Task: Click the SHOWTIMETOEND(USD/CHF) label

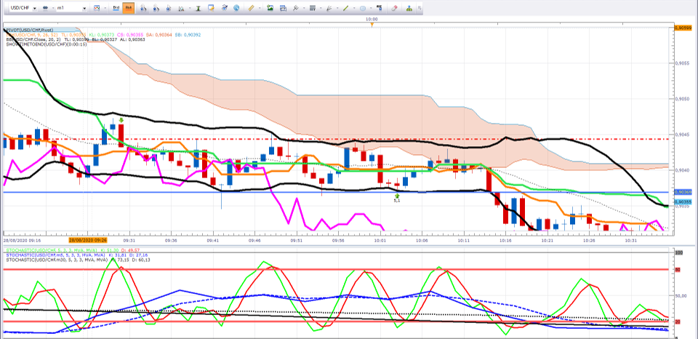Action: [x=47, y=44]
